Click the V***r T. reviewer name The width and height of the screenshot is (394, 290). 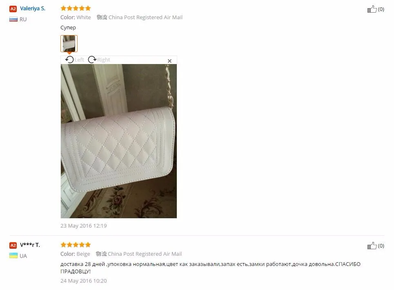pyautogui.click(x=30, y=245)
